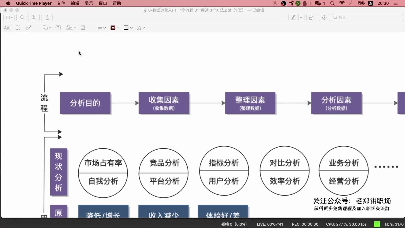Open the sidebar view options dropdown
This screenshot has width=405, height=228.
click(9, 18)
